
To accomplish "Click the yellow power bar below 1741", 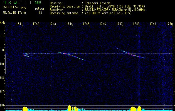I will coord(25,109).
